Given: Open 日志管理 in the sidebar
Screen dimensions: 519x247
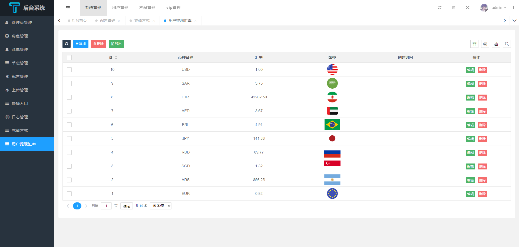Looking at the screenshot, I should click(27, 117).
